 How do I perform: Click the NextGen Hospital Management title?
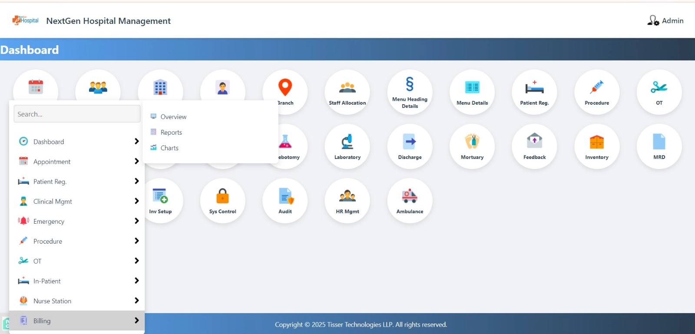pyautogui.click(x=109, y=21)
